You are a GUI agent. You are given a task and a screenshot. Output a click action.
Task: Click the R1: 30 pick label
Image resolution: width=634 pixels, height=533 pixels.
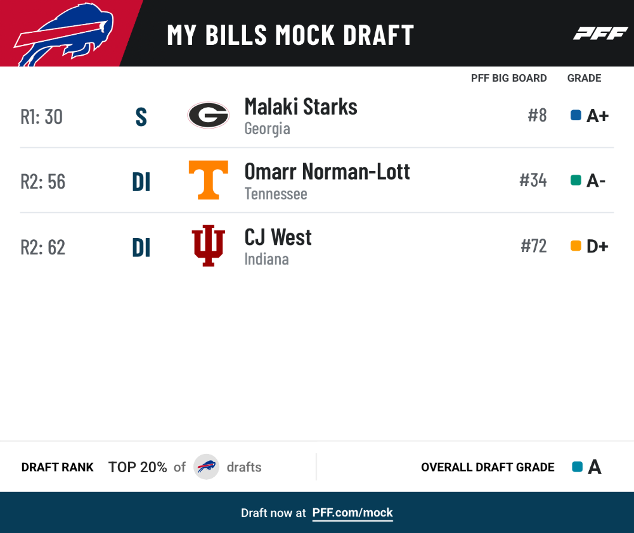pos(42,116)
